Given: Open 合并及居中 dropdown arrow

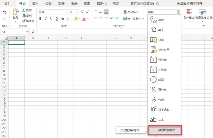Looking at the screenshot, I should tap(143, 19).
